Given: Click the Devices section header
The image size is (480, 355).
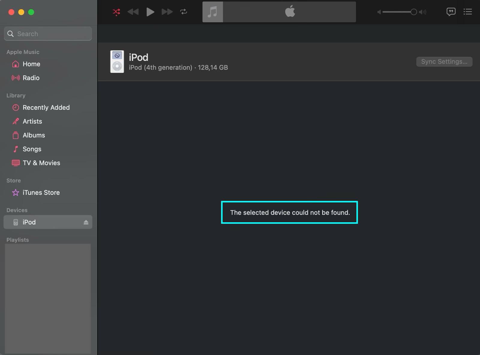Looking at the screenshot, I should click(x=17, y=210).
